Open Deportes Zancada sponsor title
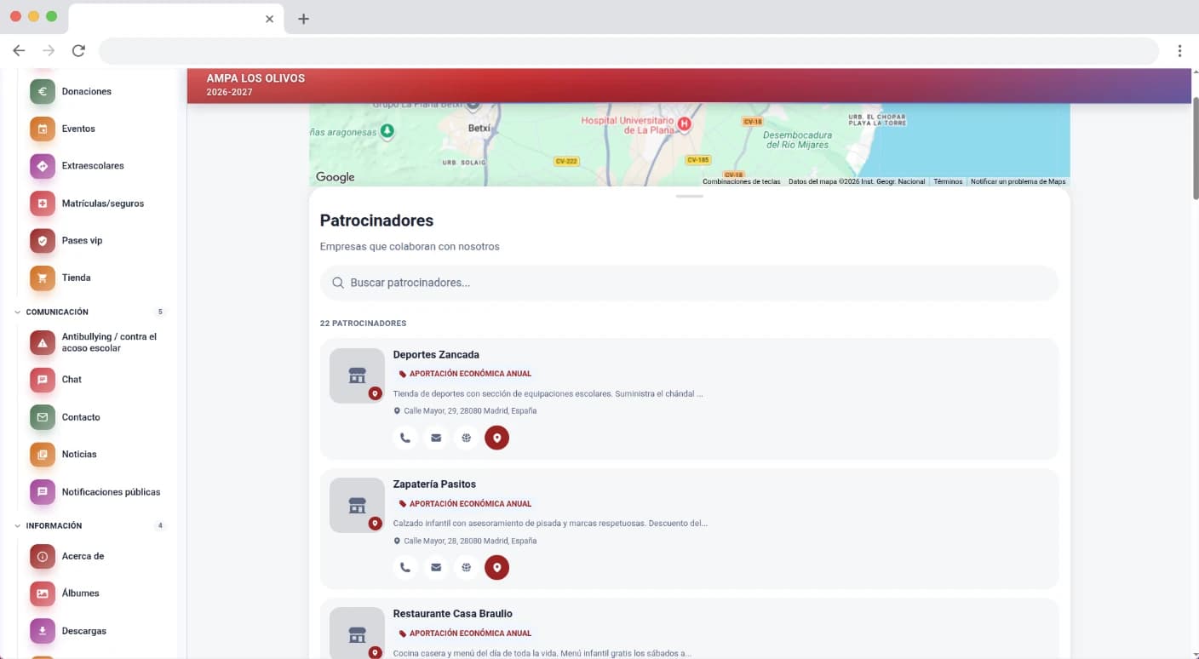Image resolution: width=1199 pixels, height=659 pixels. (436, 354)
